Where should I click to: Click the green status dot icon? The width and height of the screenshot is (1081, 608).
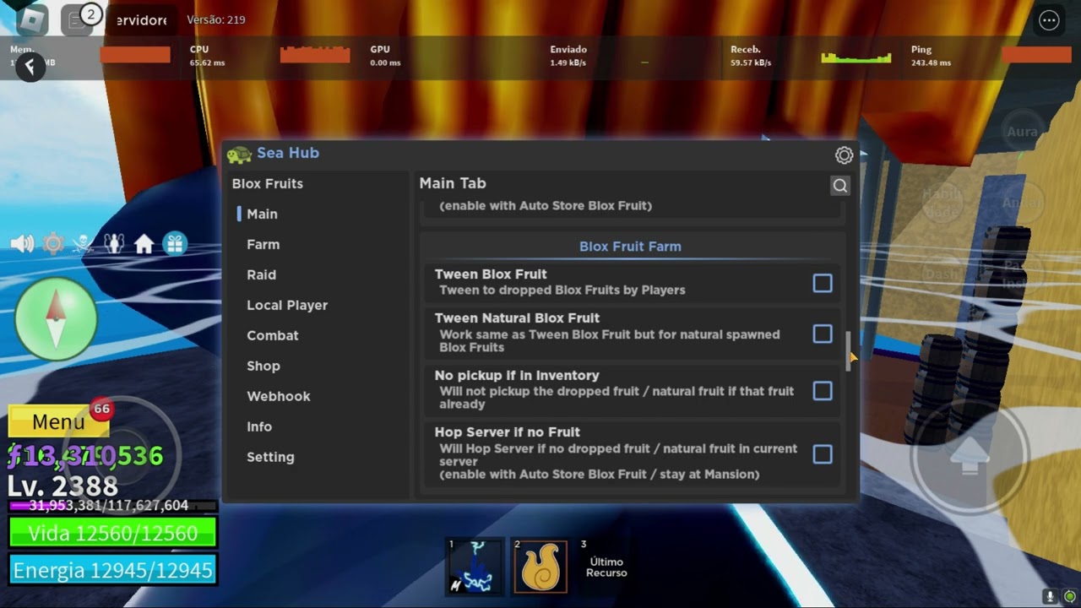(x=1070, y=596)
